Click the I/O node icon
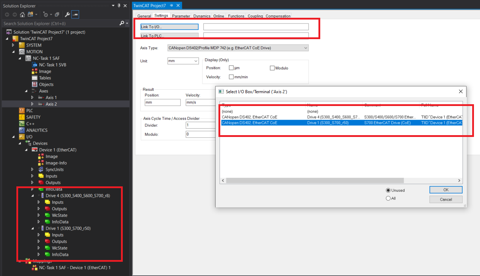Viewport: 480px width, 276px height. click(x=22, y=137)
